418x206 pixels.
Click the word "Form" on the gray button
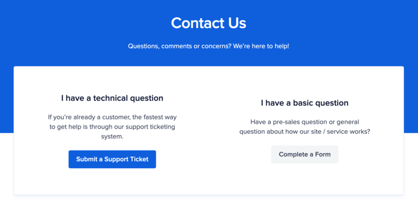click(323, 154)
